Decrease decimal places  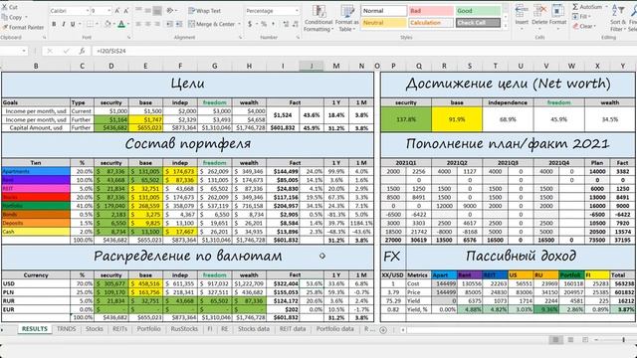(x=296, y=24)
